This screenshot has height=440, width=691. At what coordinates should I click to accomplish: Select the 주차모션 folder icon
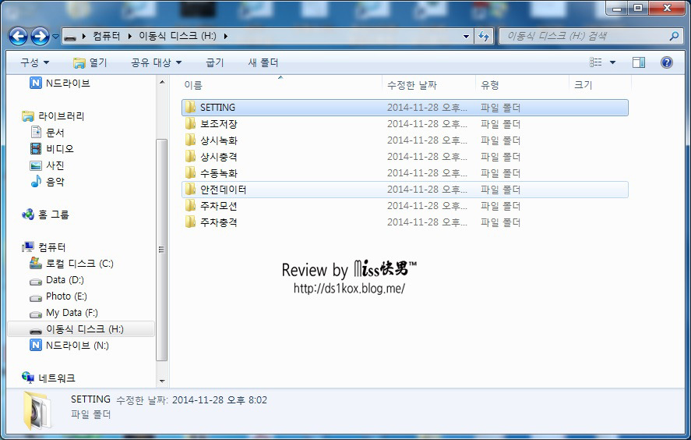(x=190, y=206)
